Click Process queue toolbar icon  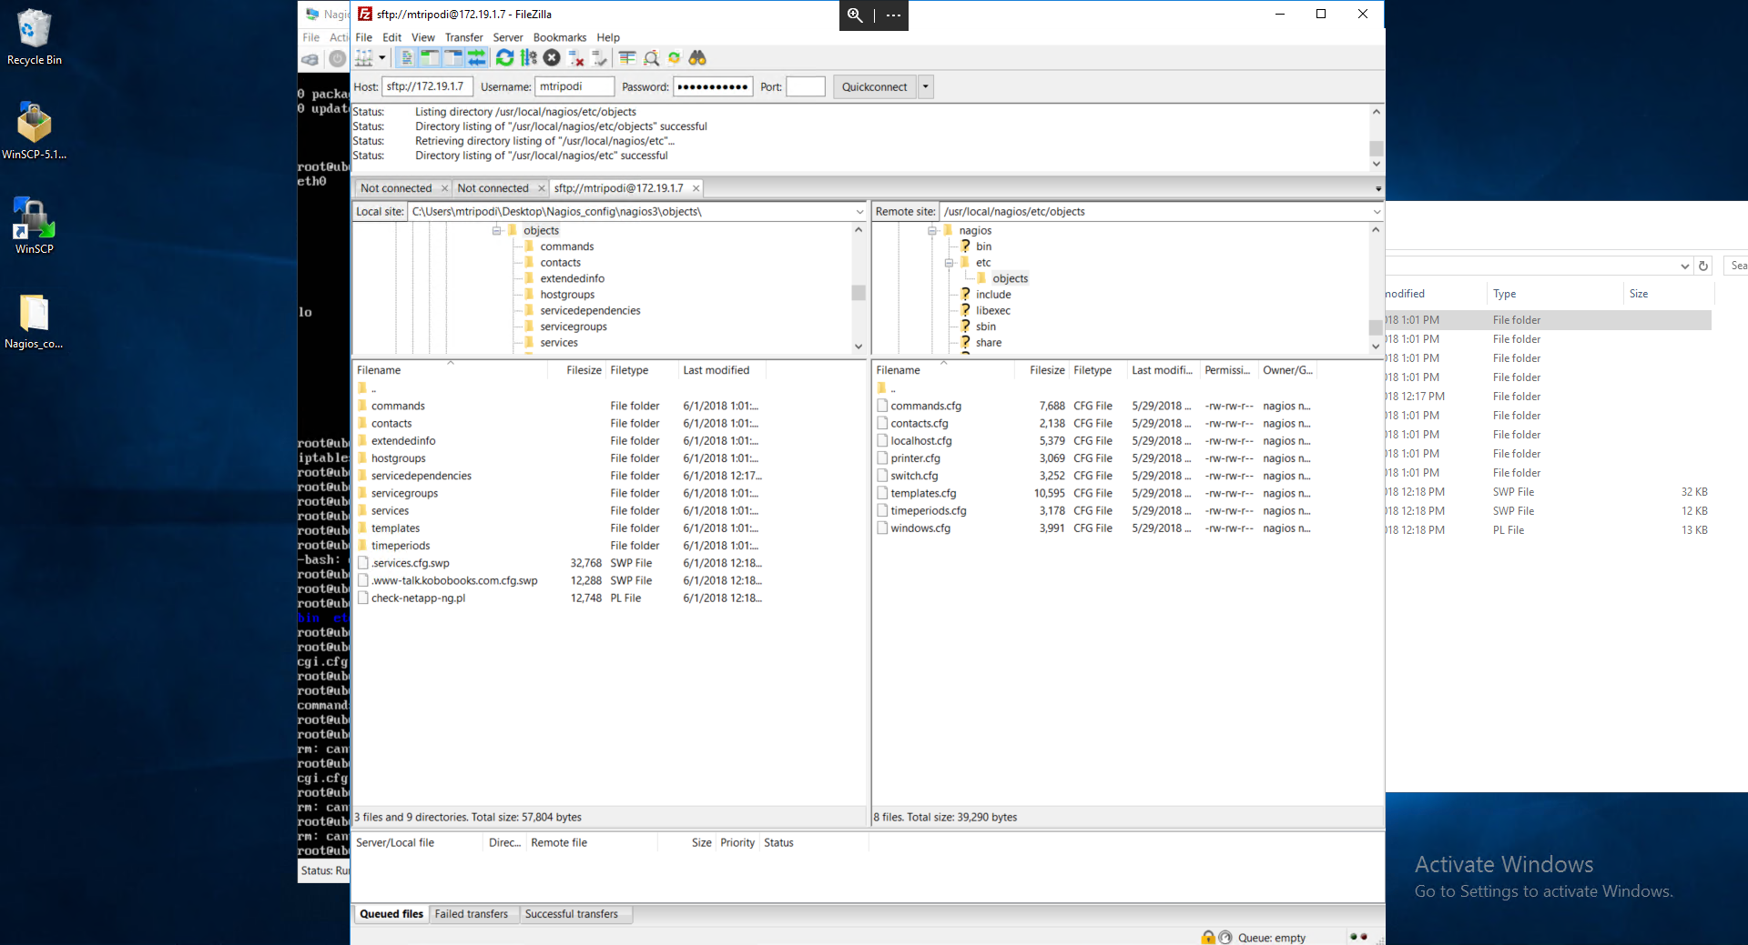[528, 58]
